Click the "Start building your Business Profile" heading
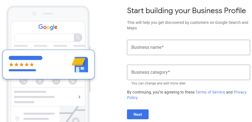This screenshot has height=122, width=252. [x=186, y=11]
